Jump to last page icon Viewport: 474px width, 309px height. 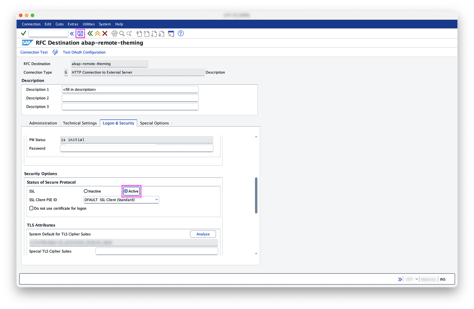tap(161, 34)
